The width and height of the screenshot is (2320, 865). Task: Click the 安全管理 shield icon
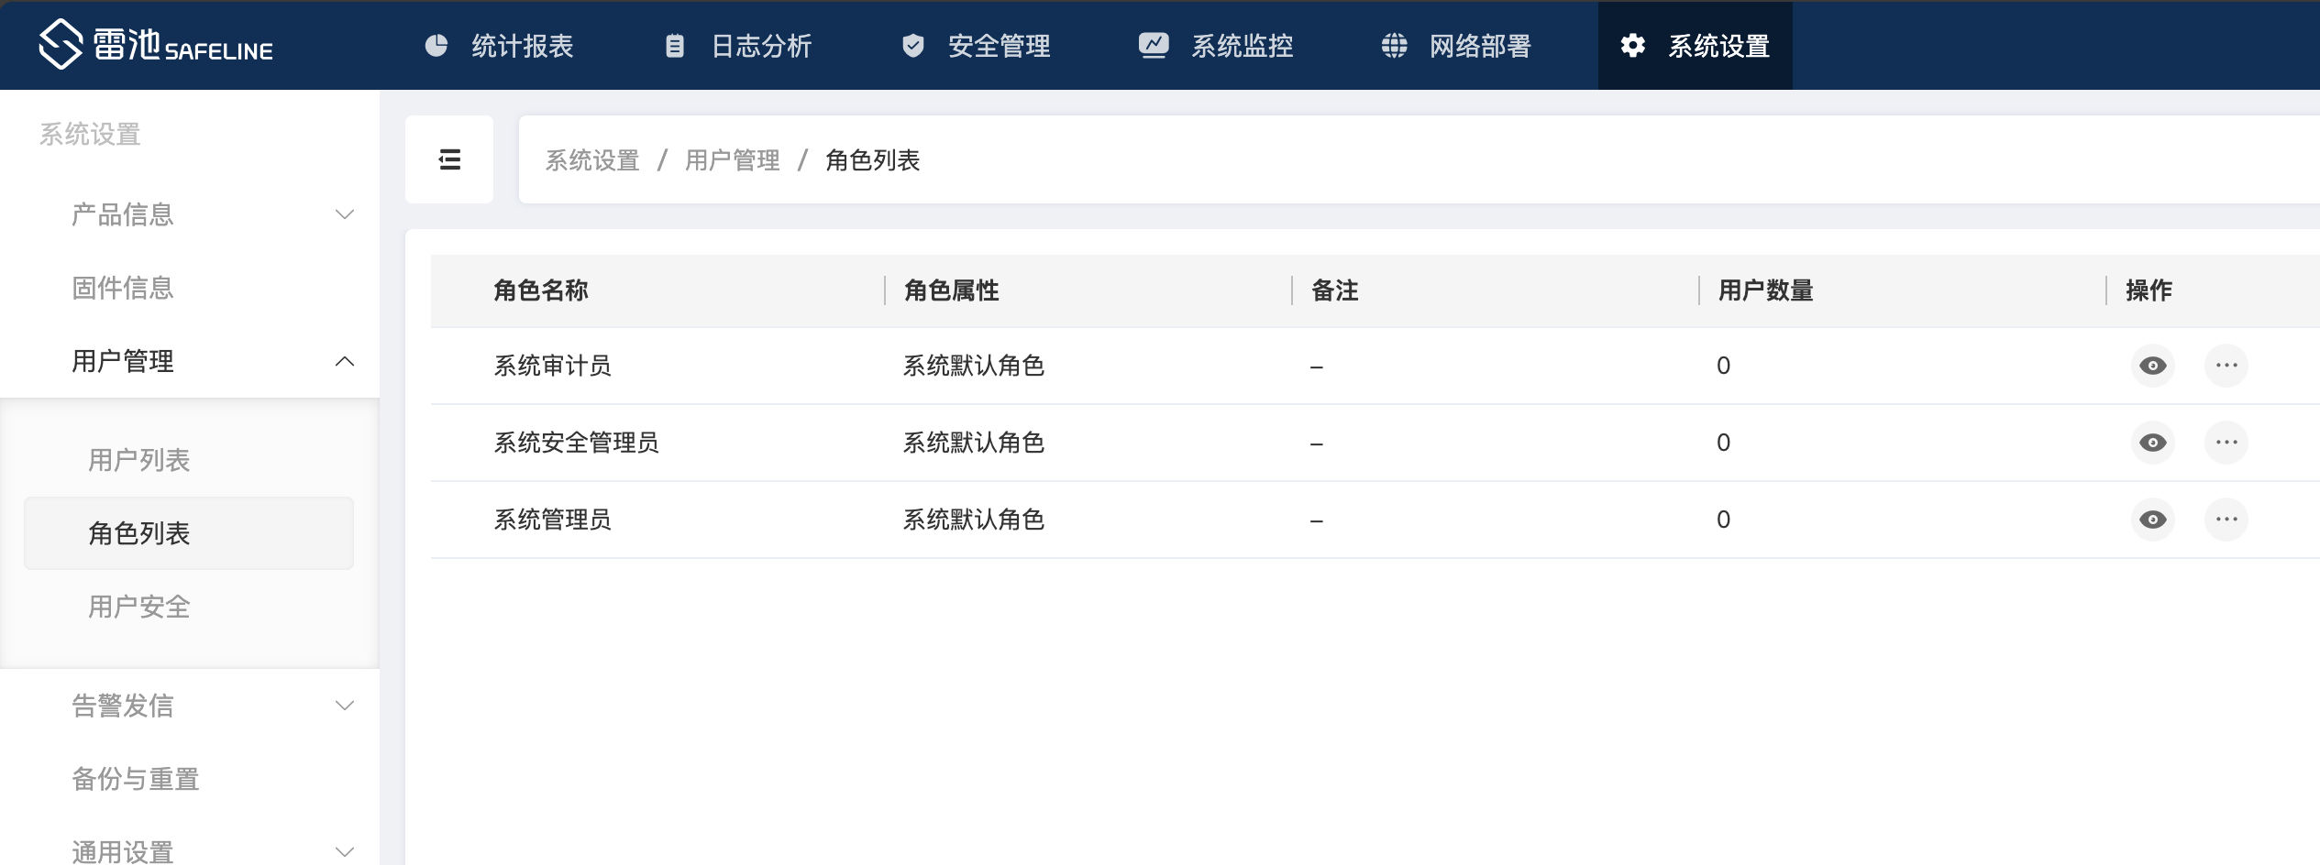tap(912, 46)
